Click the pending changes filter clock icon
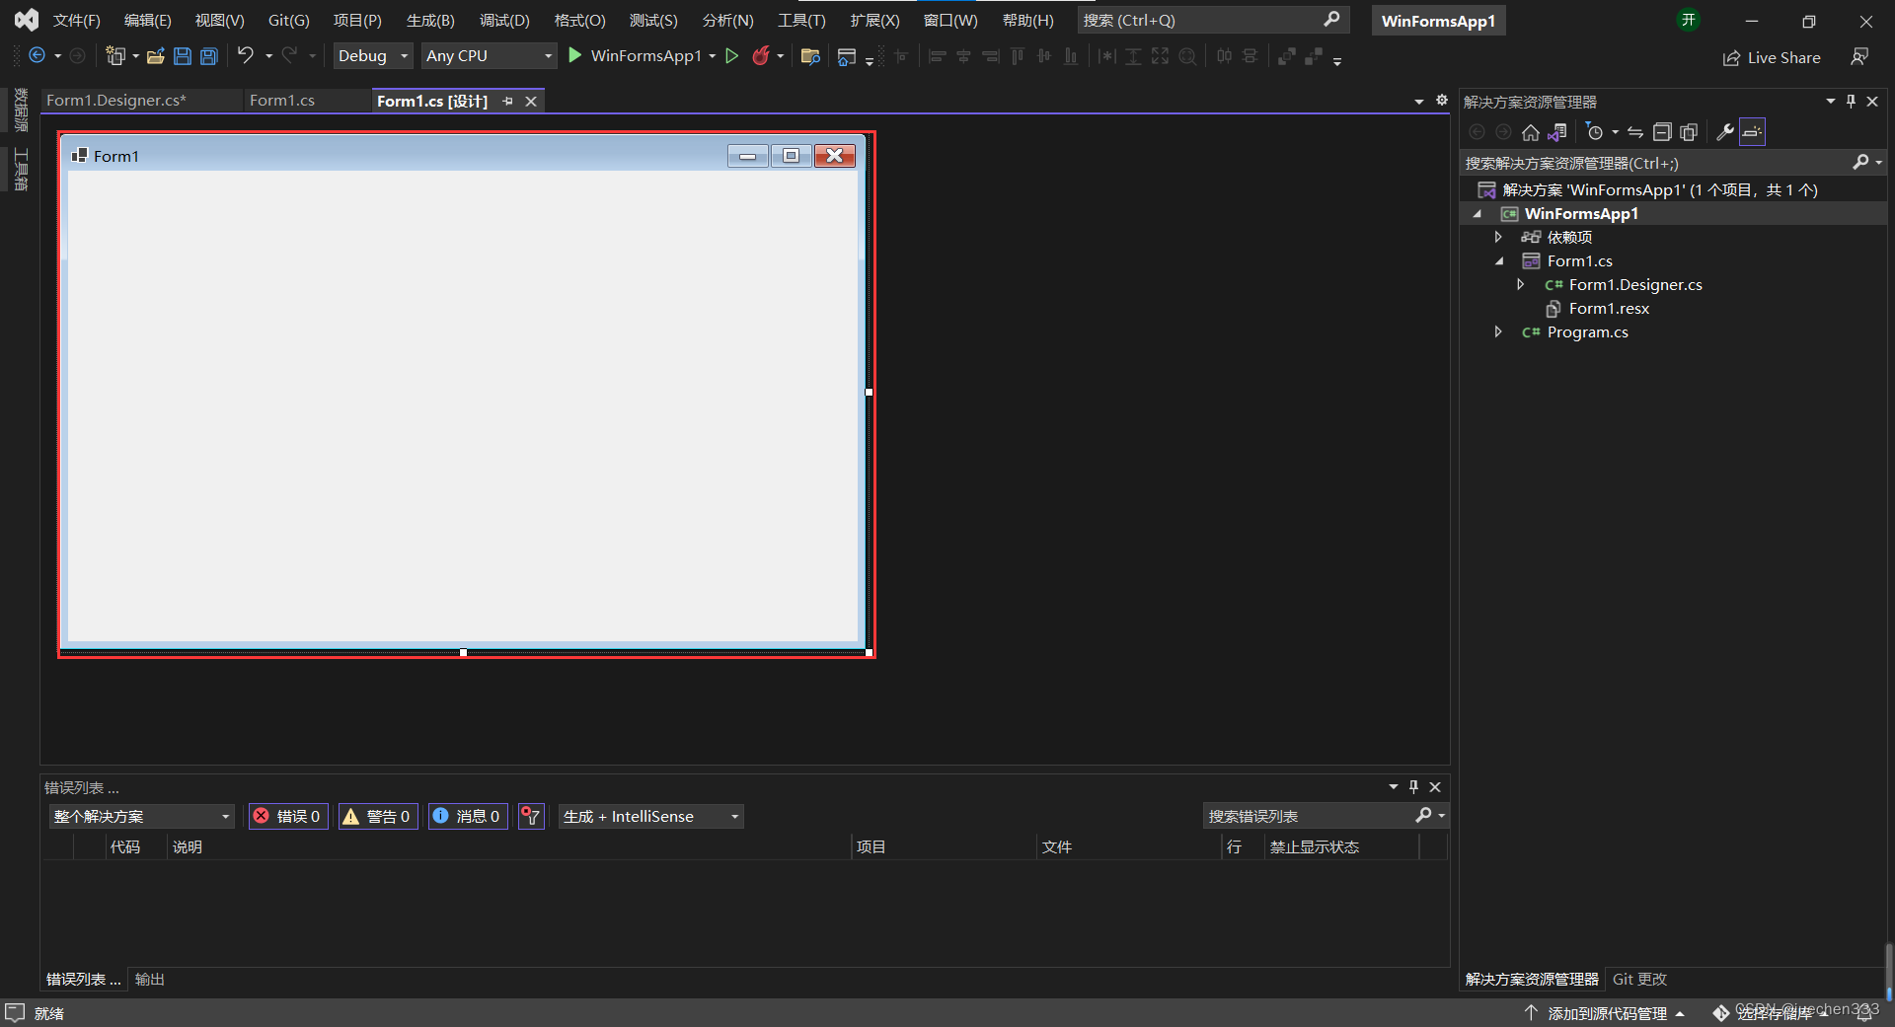 1595,132
